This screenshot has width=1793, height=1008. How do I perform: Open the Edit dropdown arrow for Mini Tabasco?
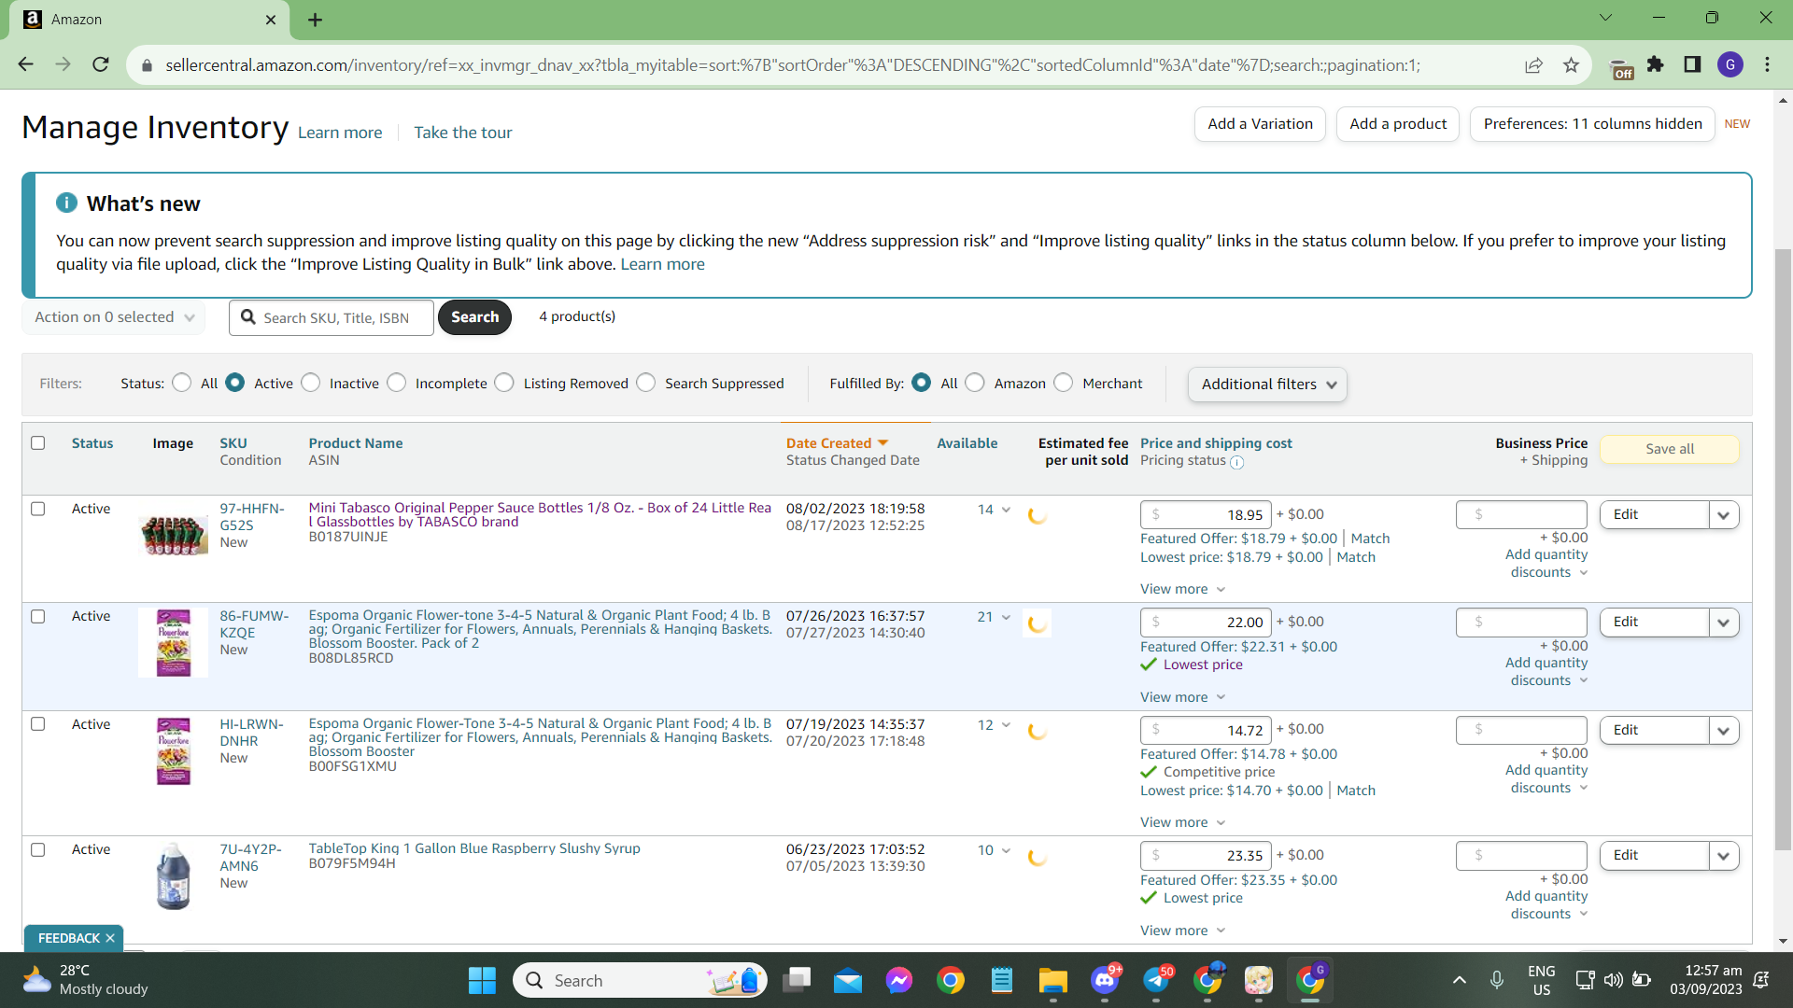[x=1724, y=515]
